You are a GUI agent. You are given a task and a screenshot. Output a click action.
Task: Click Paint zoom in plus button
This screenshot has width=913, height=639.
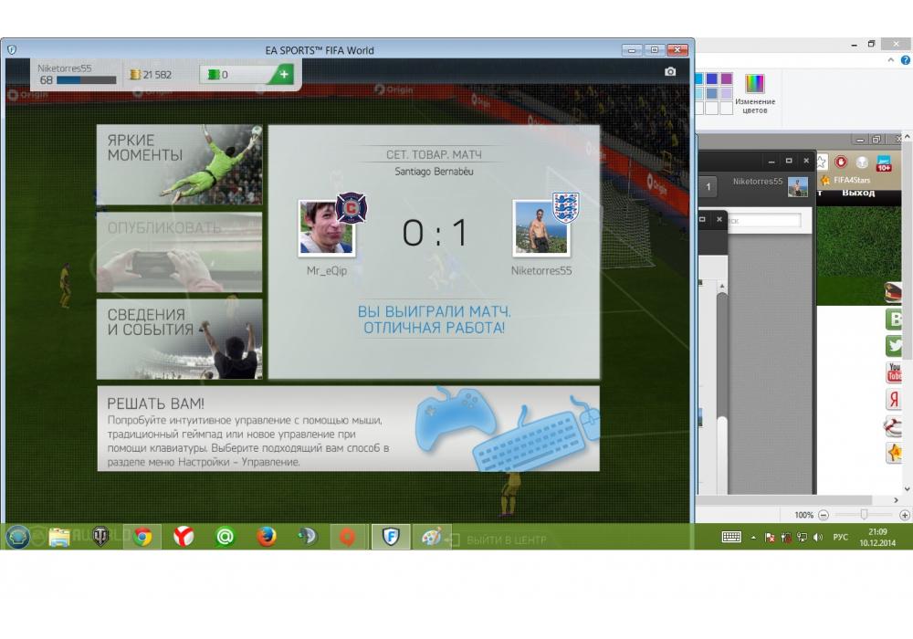(904, 515)
